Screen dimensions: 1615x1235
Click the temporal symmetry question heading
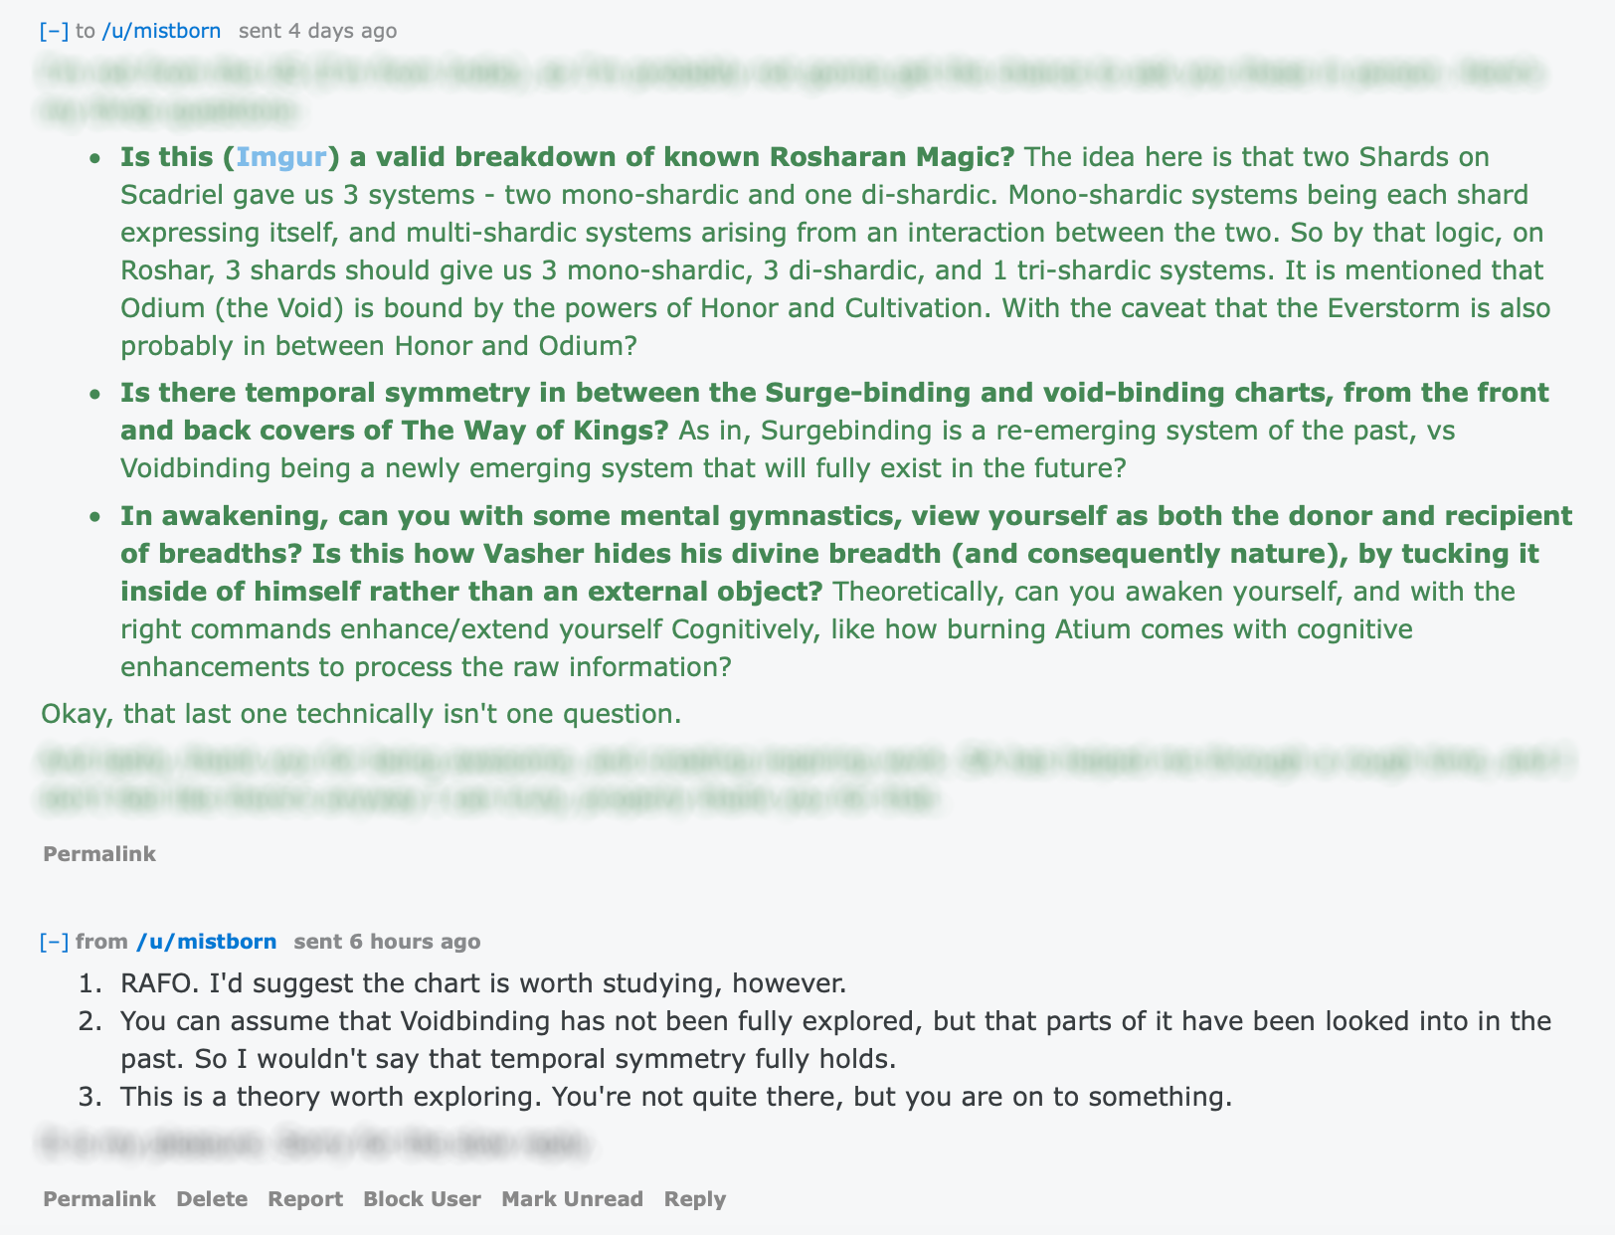tap(834, 412)
